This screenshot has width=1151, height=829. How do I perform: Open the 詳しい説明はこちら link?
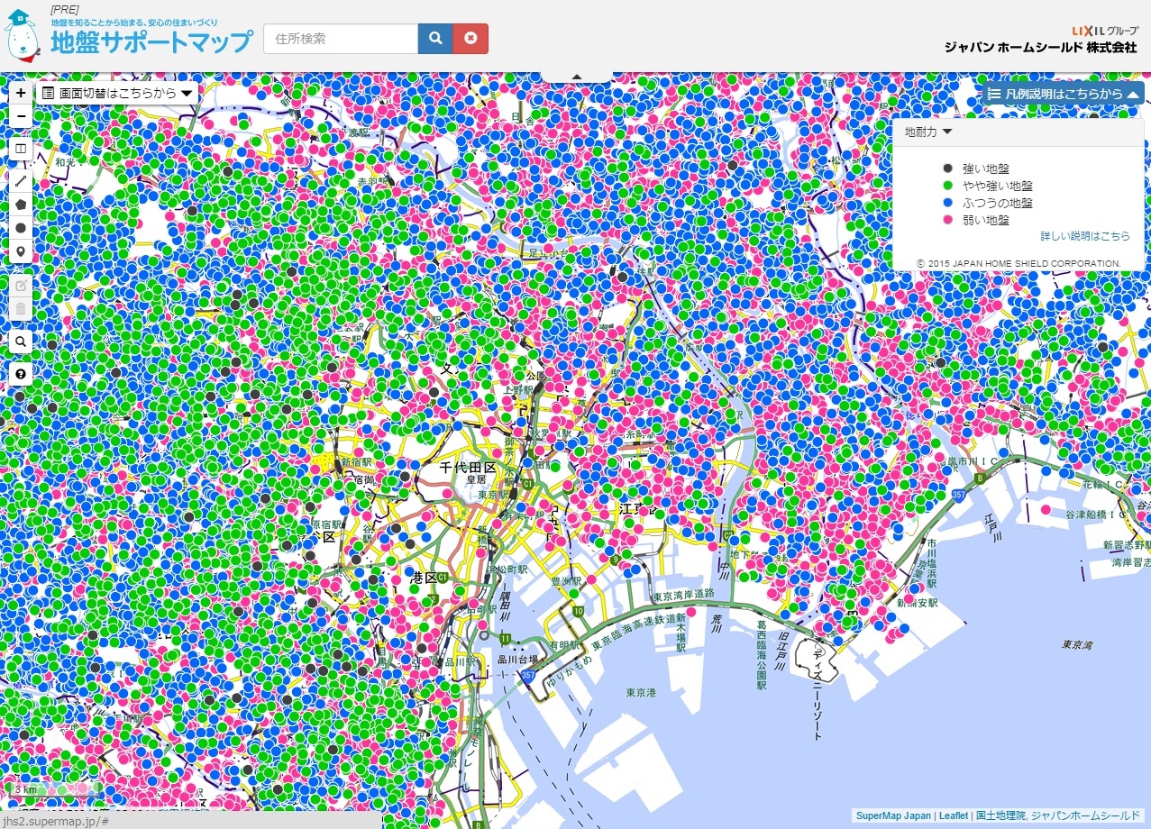[x=1084, y=236]
